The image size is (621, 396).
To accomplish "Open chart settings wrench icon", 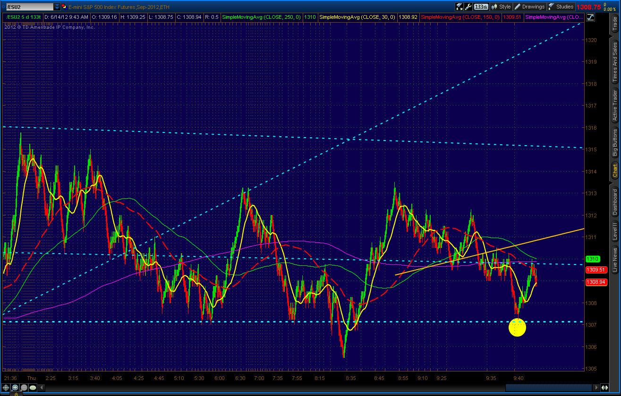I will coord(468,7).
